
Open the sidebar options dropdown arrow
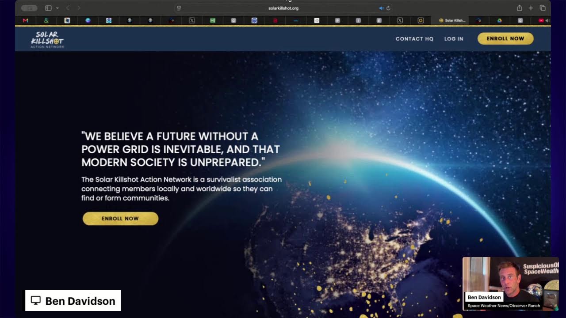(57, 8)
